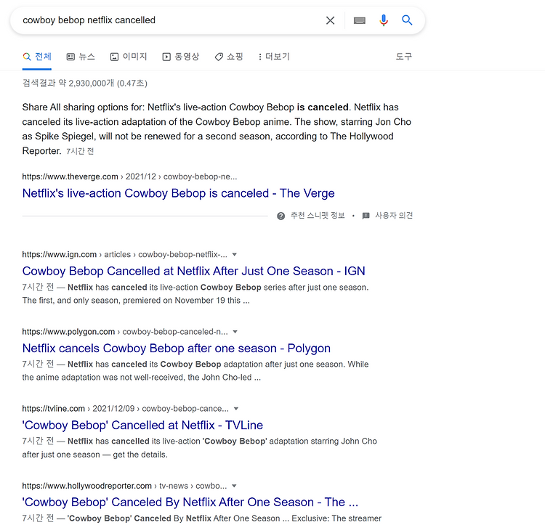This screenshot has width=545, height=525.
Task: Open the 도구 search tools
Action: 404,56
